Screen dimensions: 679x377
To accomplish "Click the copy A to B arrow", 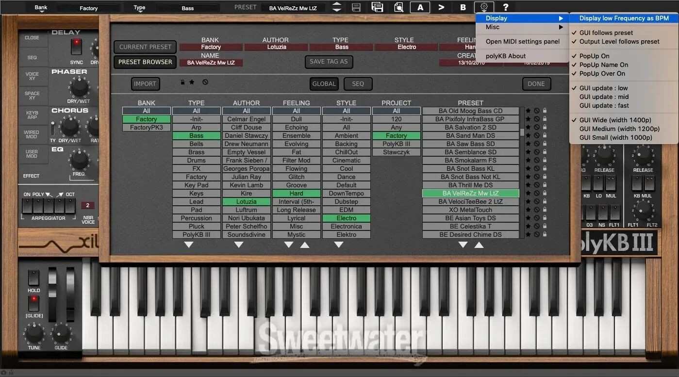I will (441, 7).
